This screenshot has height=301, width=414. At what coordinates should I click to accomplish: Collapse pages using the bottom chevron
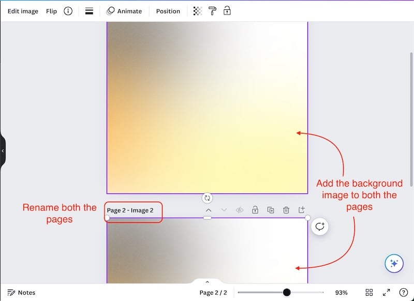(207, 282)
